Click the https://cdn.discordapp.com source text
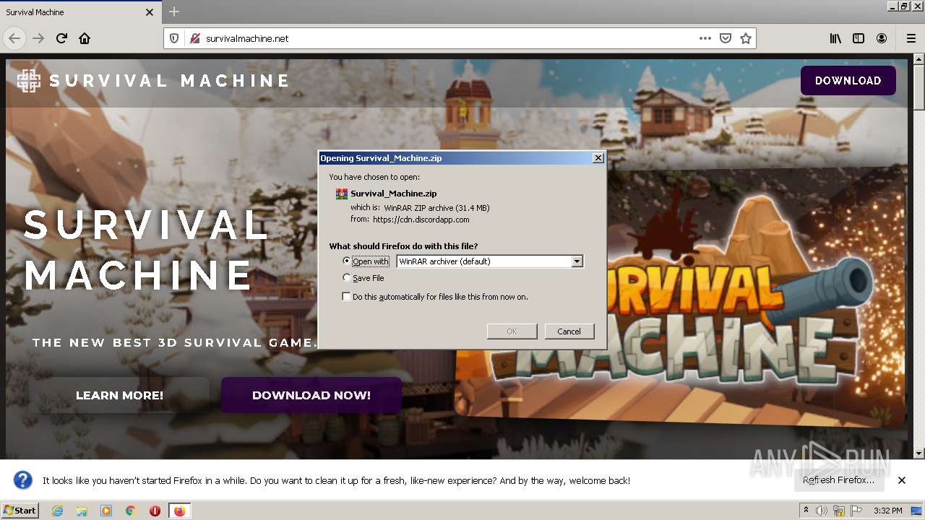The width and height of the screenshot is (925, 520). [x=421, y=220]
